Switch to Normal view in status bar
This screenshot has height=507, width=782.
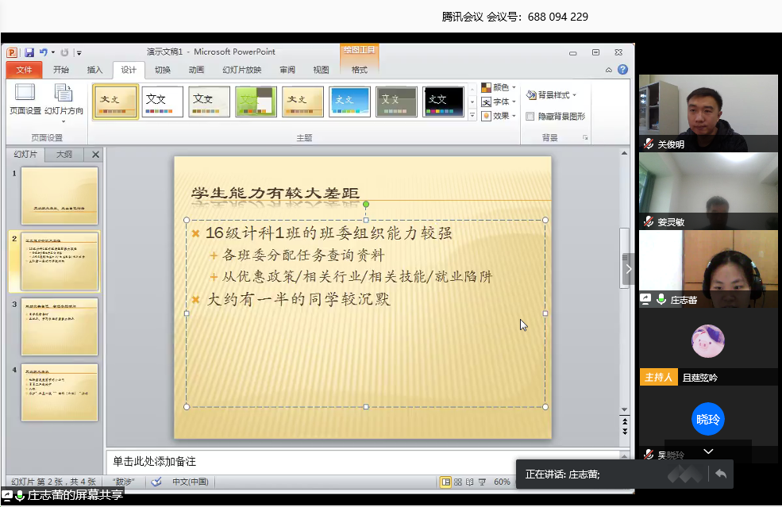446,482
